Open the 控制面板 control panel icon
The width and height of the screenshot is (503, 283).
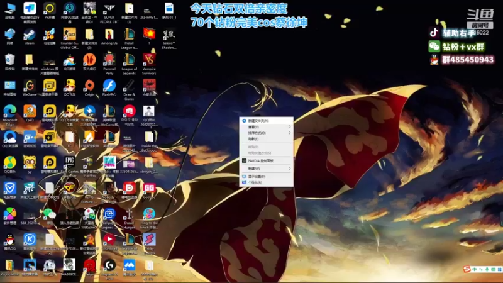tap(10, 88)
